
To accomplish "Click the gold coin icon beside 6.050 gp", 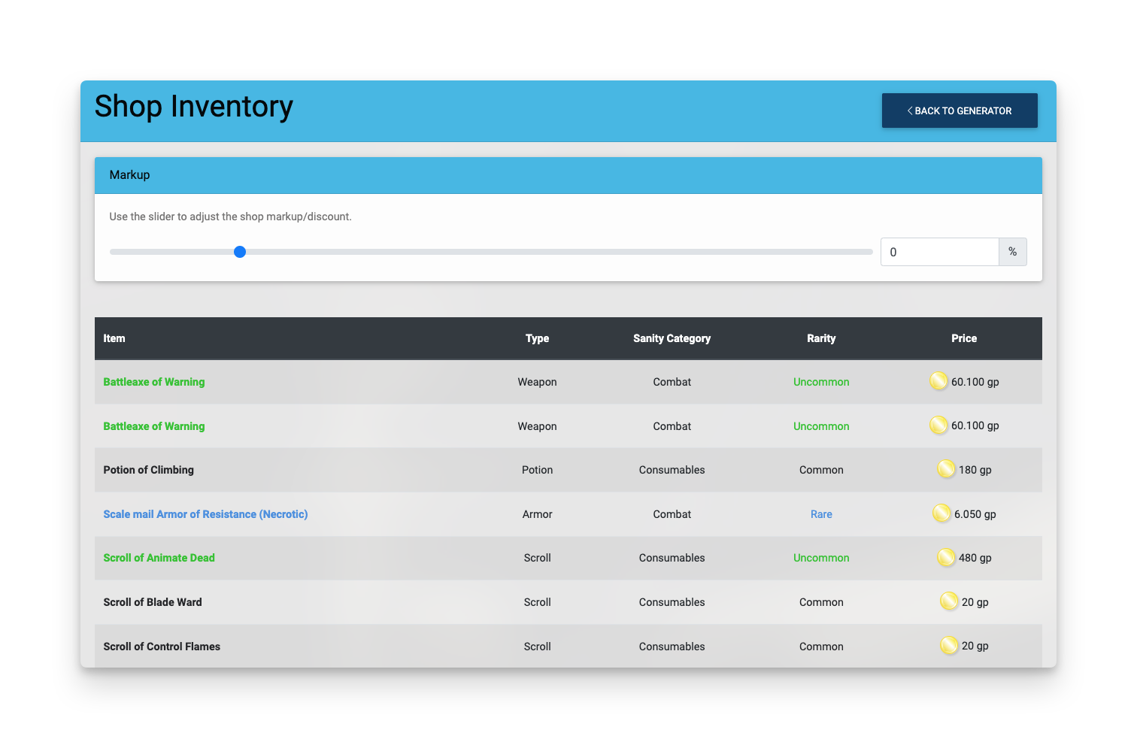I will coord(941,513).
